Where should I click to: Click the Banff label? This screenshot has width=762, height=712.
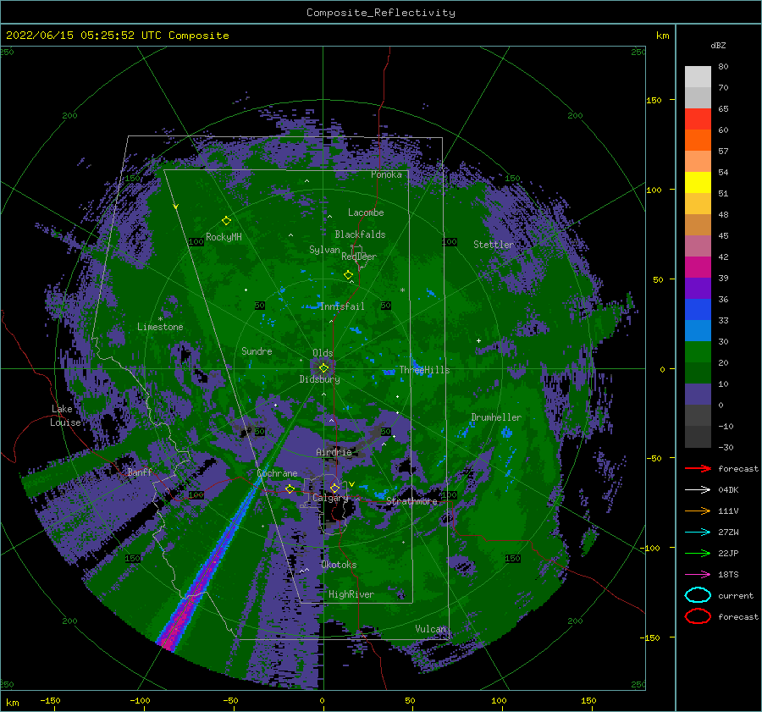pos(140,472)
